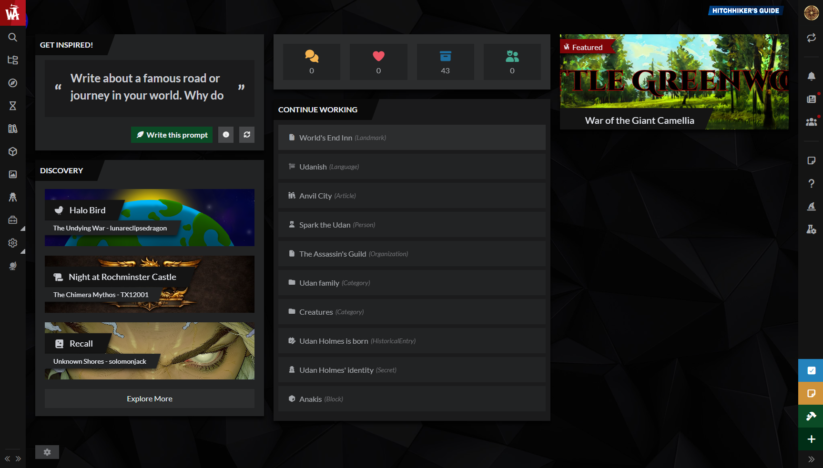Open Udan Holmes' identity secret

pyautogui.click(x=412, y=370)
